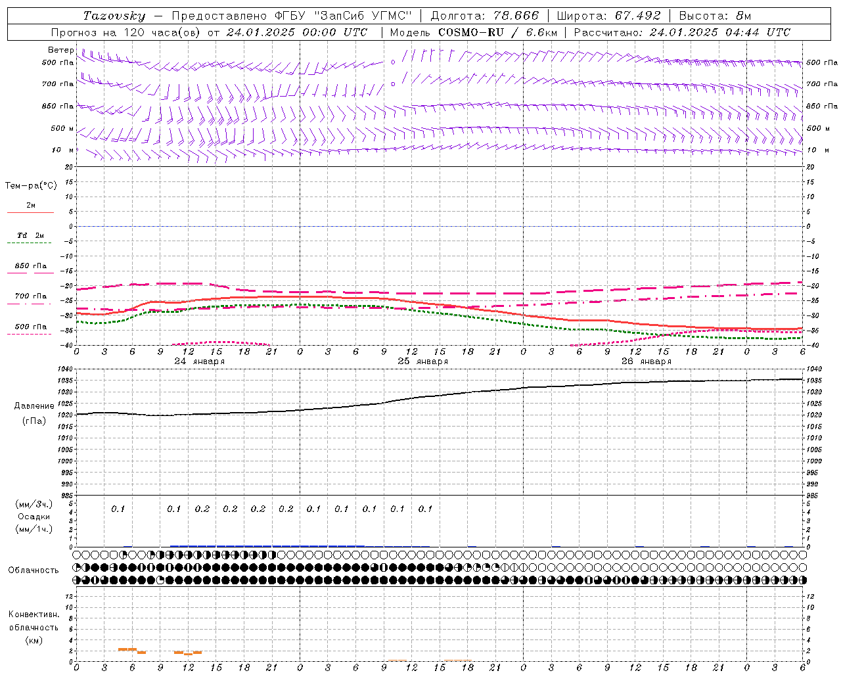This screenshot has width=841, height=673.
Task: Click the dashed line sample under Td 2м
Action: pyautogui.click(x=30, y=243)
